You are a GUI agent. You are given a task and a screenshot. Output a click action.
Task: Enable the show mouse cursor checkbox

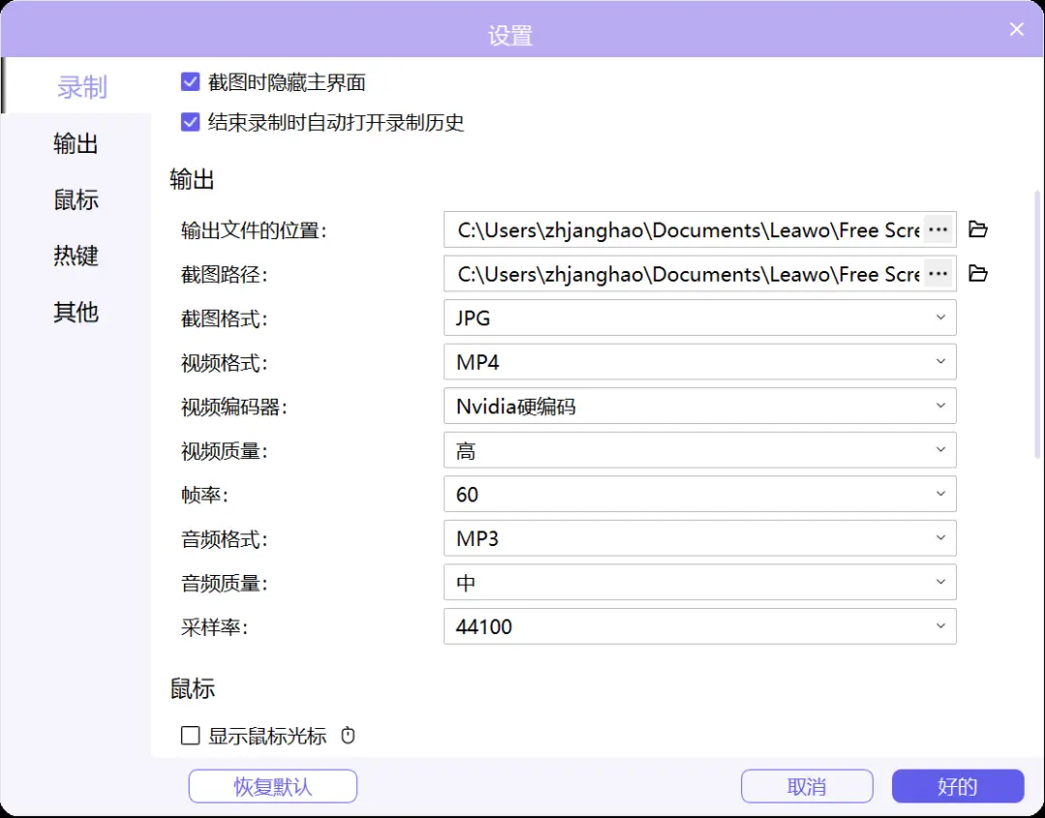[x=190, y=736]
